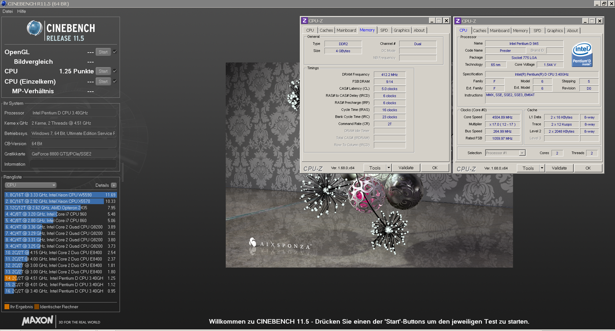
Task: Click Validate in Memory CPU-Z window
Action: 406,168
